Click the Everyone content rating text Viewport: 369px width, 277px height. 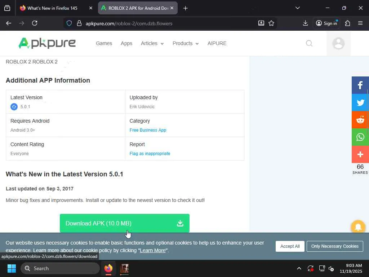(x=19, y=154)
